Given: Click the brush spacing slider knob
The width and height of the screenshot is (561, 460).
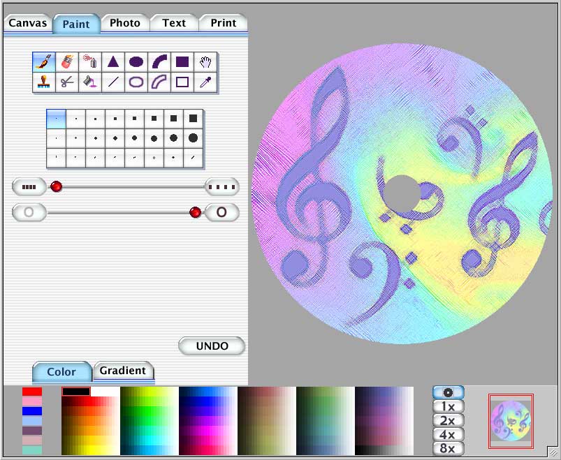Looking at the screenshot, I should [x=56, y=186].
